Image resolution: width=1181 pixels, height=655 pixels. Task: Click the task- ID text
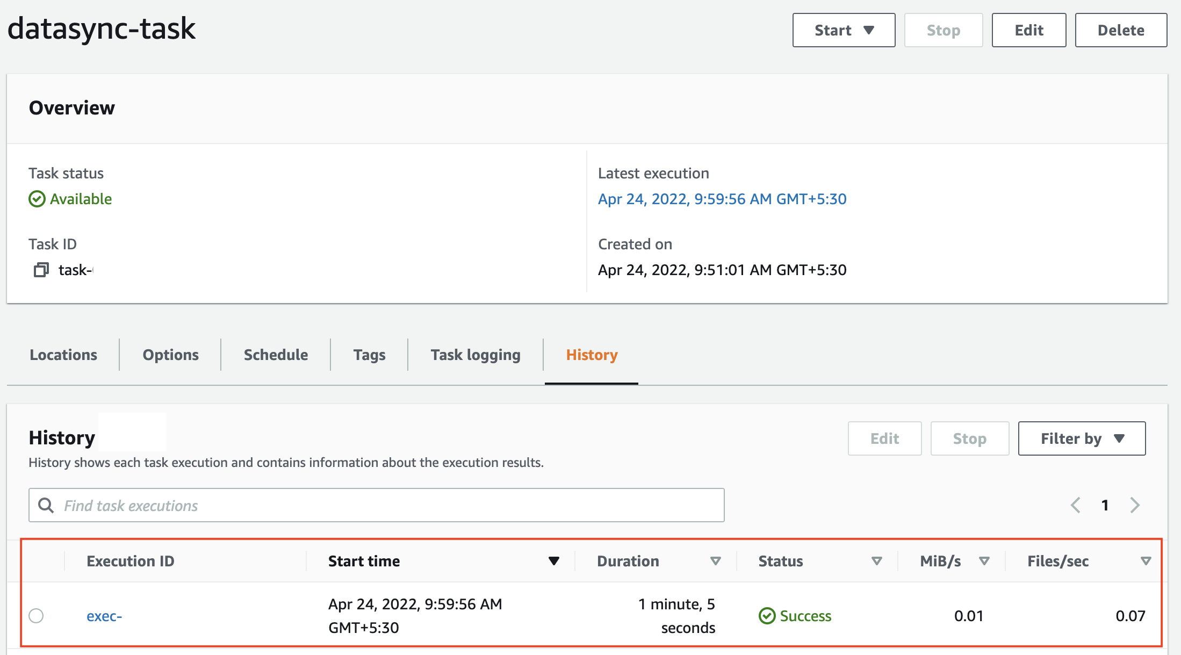pyautogui.click(x=76, y=270)
